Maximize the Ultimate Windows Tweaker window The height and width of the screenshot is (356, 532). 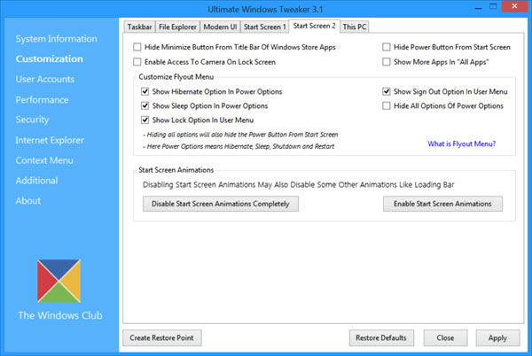coord(493,6)
